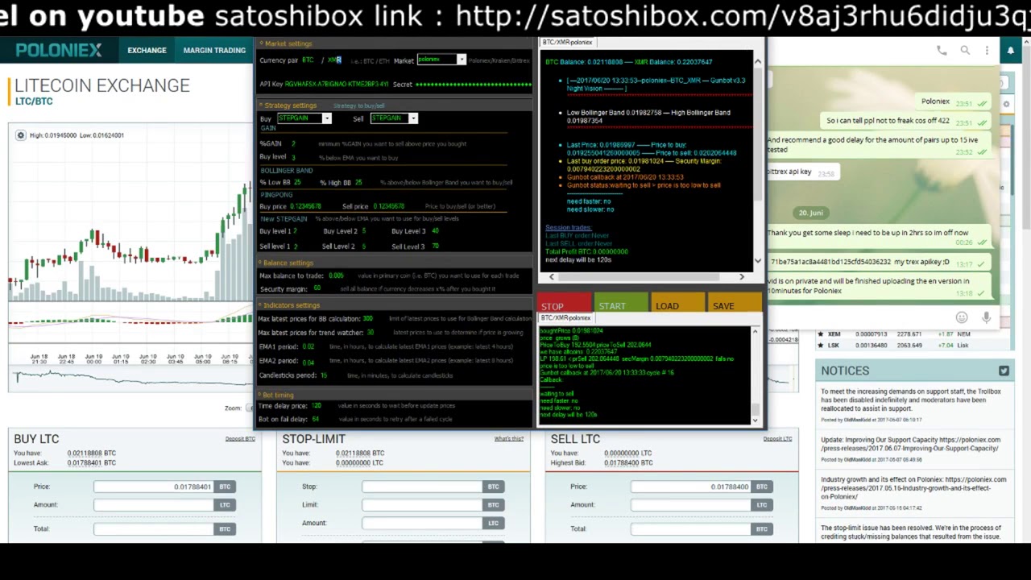Screen dimensions: 1031x580
Task: Collapse the Indicators settings section
Action: 260,305
